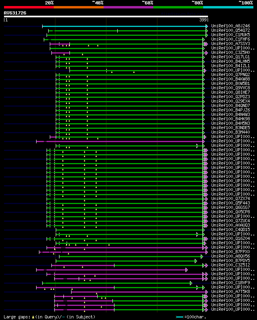Click the UniRef100_Q7ZX74 hit name

click(x=230, y=198)
